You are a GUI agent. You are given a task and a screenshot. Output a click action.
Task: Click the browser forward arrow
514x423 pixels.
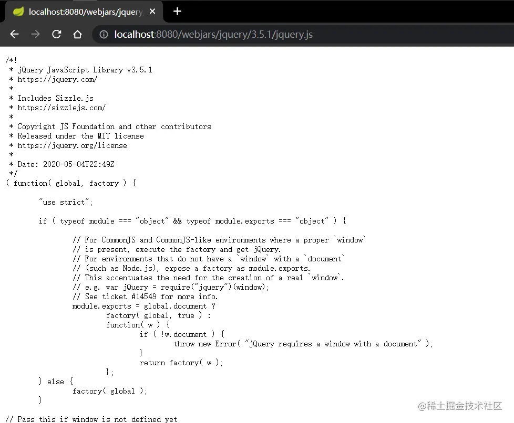tap(35, 34)
